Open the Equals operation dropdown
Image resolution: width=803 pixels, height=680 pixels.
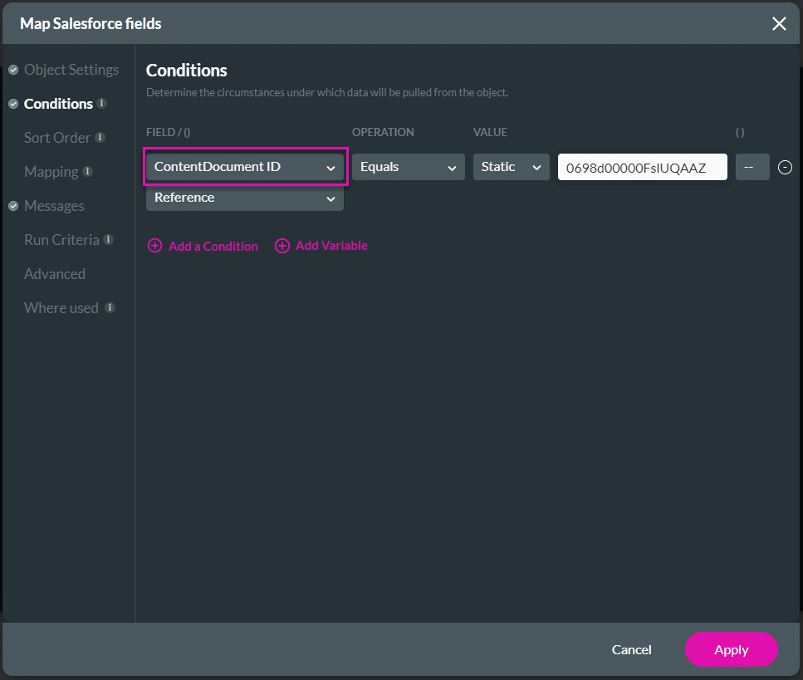tap(408, 167)
